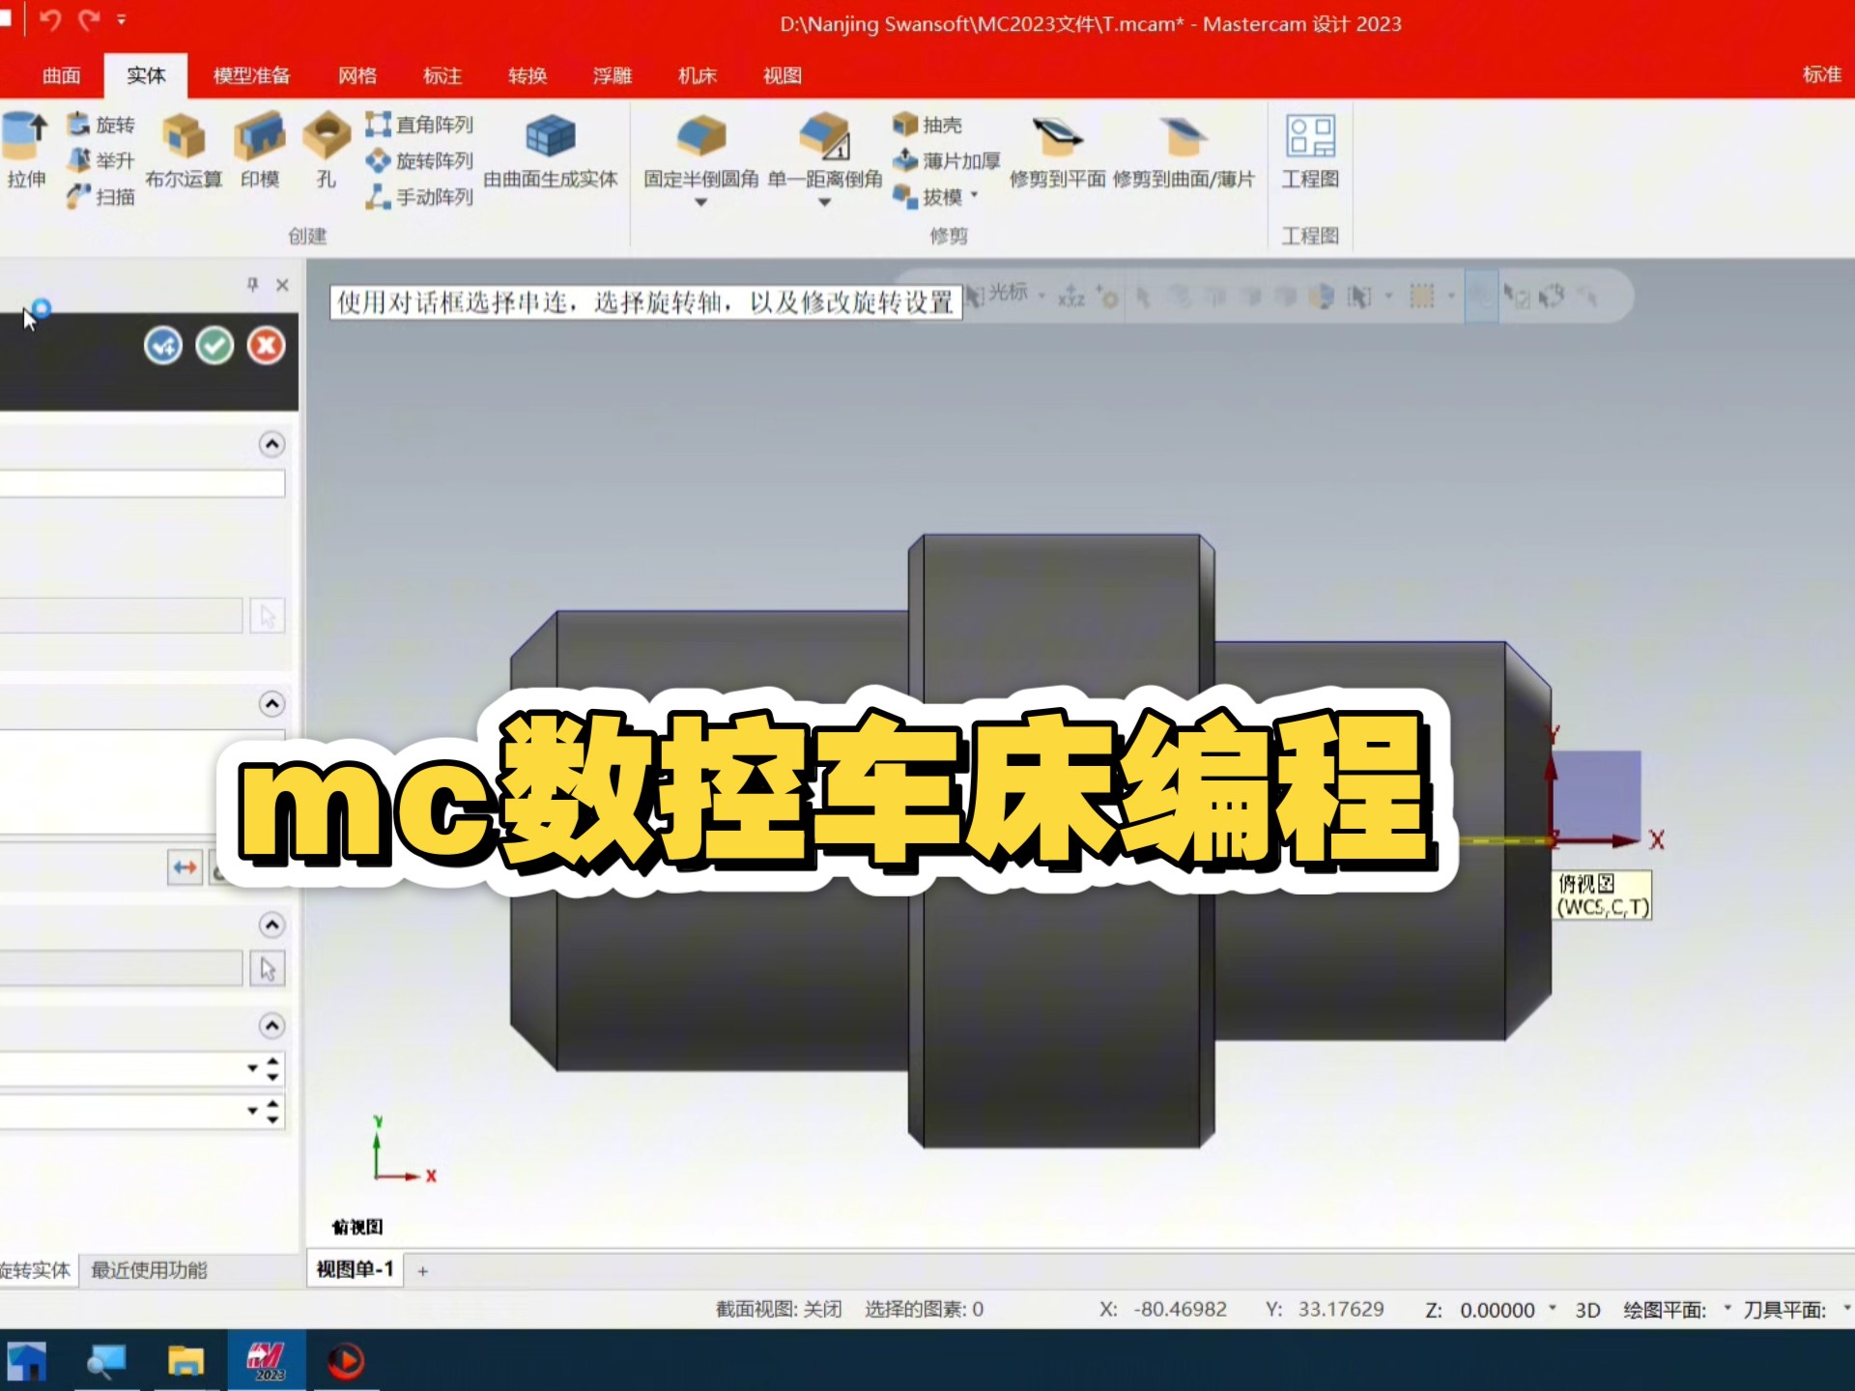Collapse the second panel section chevron
1855x1391 pixels.
(x=272, y=703)
